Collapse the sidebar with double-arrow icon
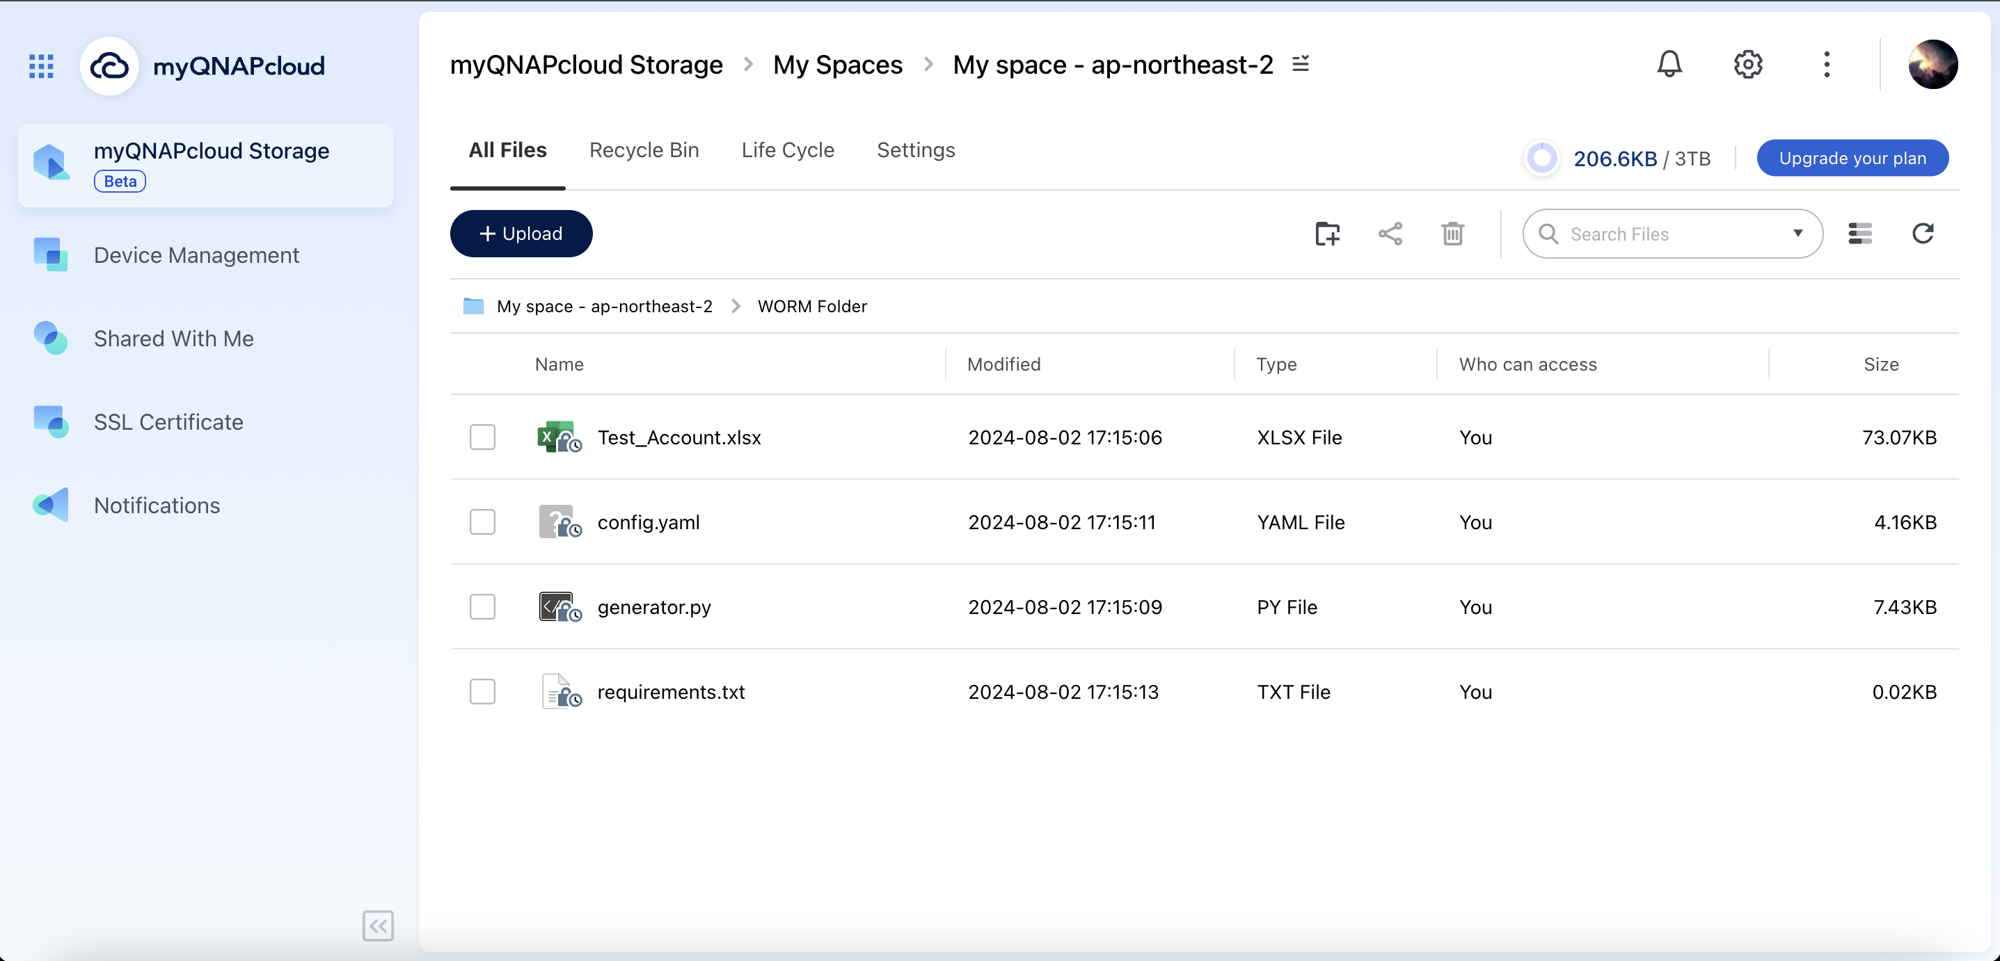Viewport: 2000px width, 961px height. (x=378, y=926)
